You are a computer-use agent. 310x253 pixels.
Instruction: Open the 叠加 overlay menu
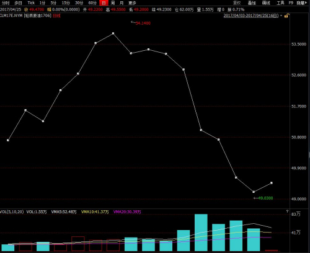(x=252, y=3)
